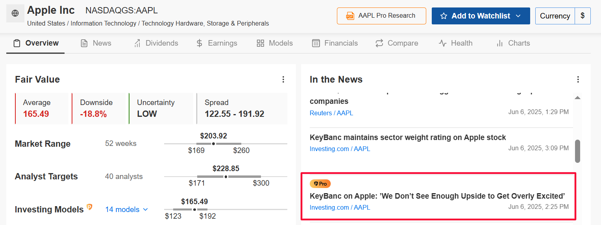Click the NASDAQGS:AAPL ticker text
This screenshot has height=225, width=601.
[x=122, y=11]
